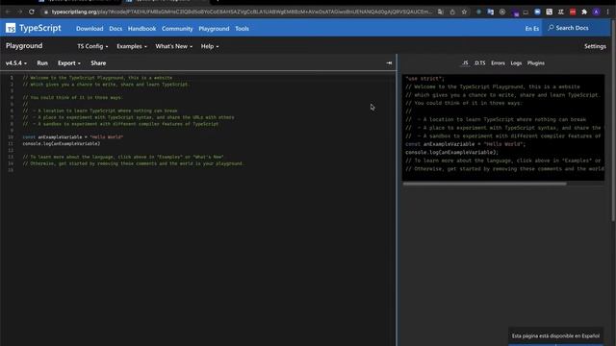Switch to the .D.TS output tab
616x346 pixels.
coord(479,63)
